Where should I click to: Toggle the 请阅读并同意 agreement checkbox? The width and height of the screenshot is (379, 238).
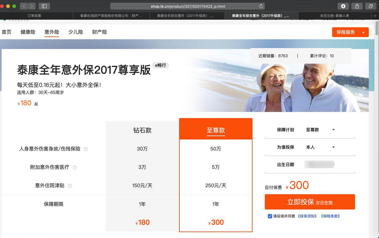pos(270,216)
